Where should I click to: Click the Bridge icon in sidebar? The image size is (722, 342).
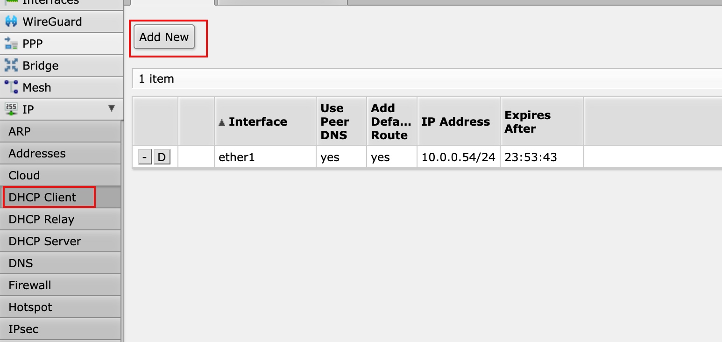11,65
